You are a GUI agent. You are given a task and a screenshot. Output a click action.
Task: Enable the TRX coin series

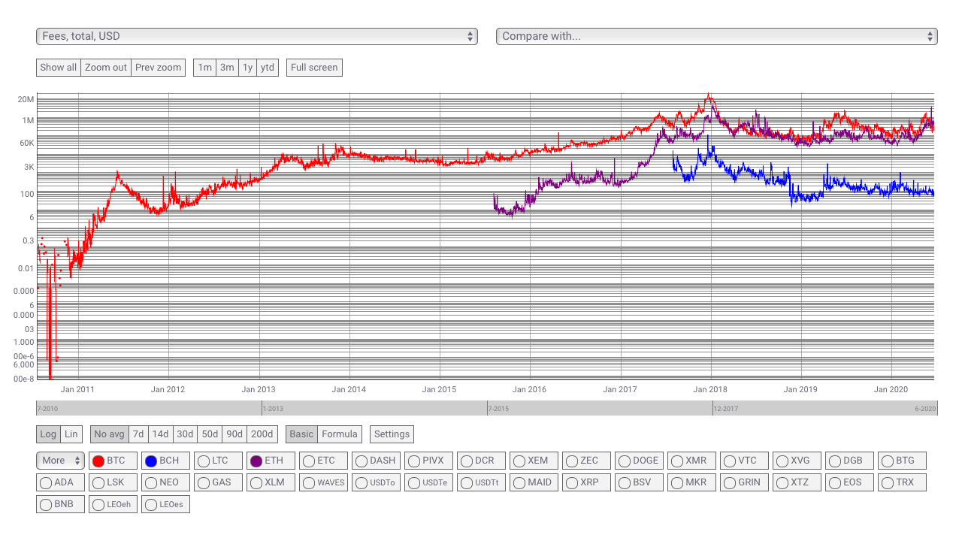(902, 482)
